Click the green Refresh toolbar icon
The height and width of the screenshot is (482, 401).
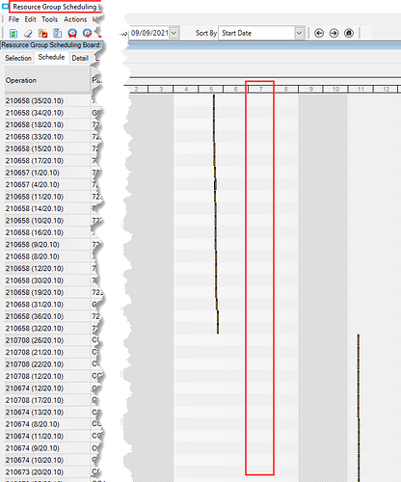coord(13,33)
